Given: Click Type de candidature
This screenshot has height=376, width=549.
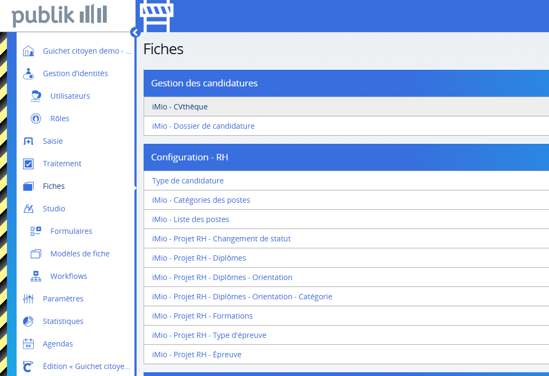Looking at the screenshot, I should click(x=188, y=181).
